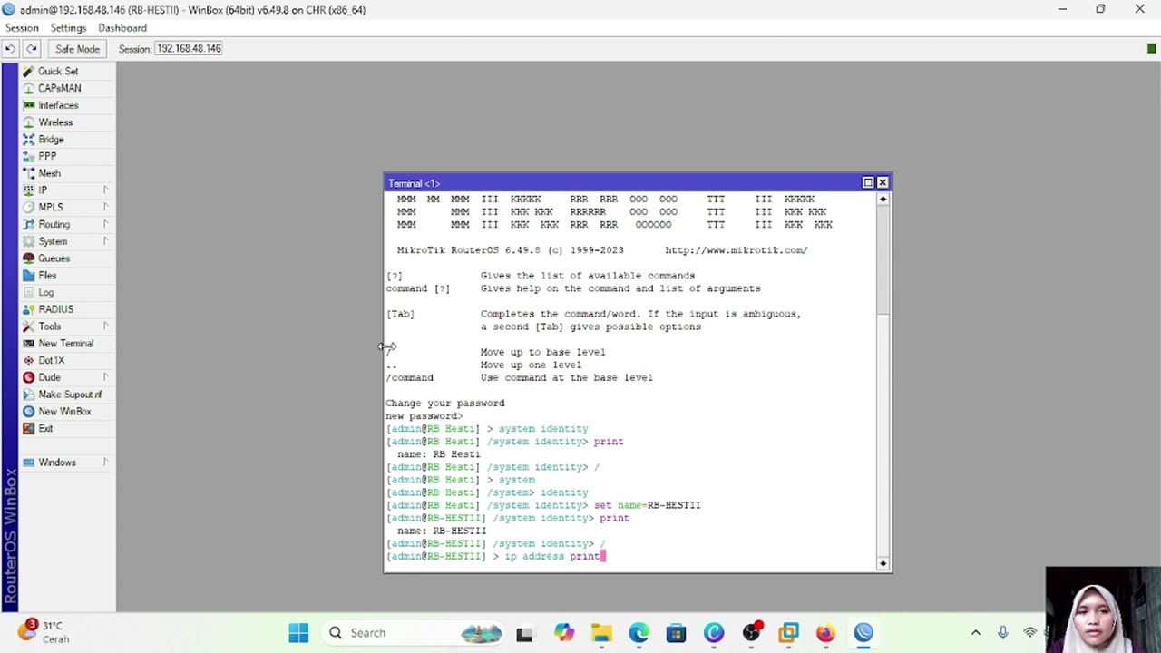Launch New WinBox from sidebar
The width and height of the screenshot is (1161, 653).
coord(64,412)
